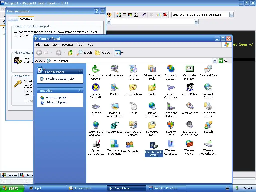
Task: Open Group Policy icon
Action: coord(189,90)
